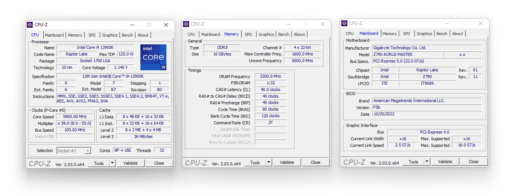Viewport: 520px width, 196px height.
Task: Open About tab in the Memory window
Action: [x=299, y=34]
